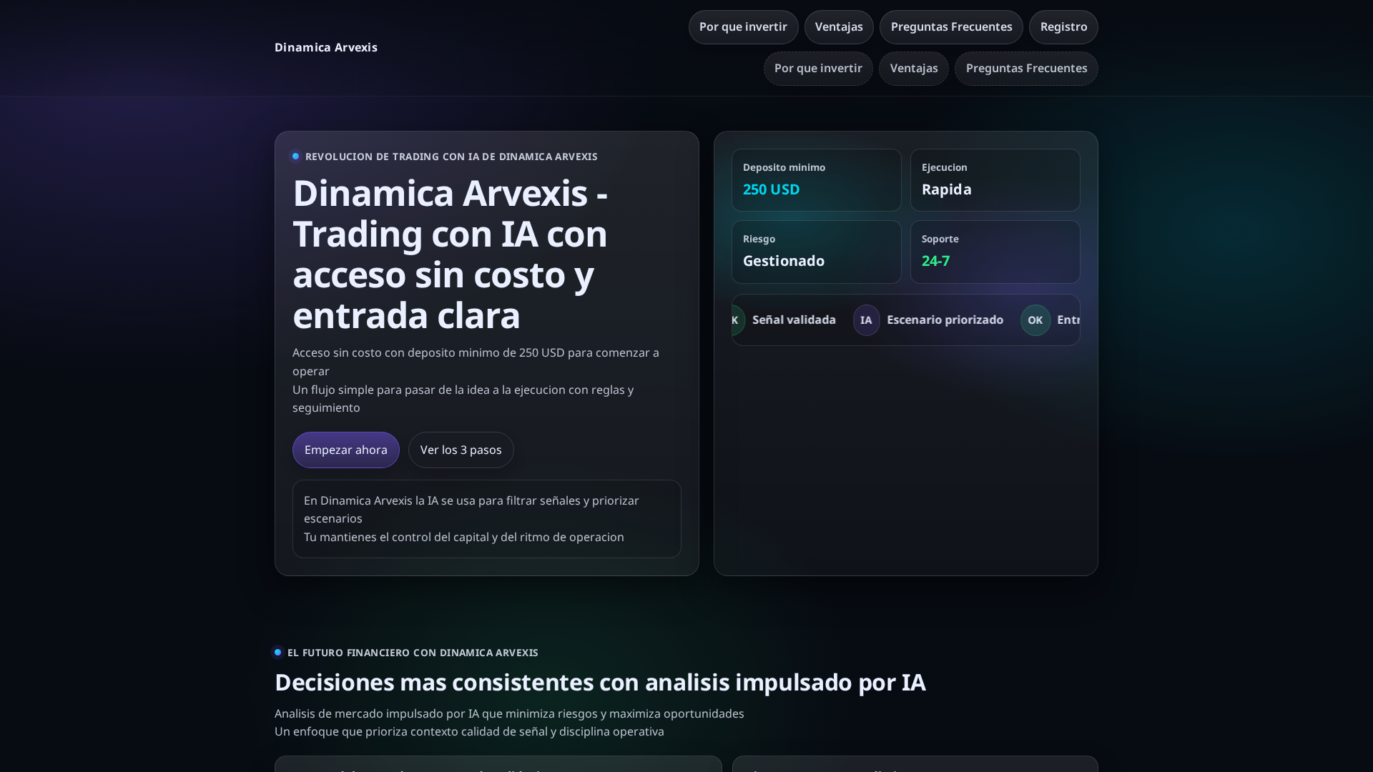Click the Ejecucion Rapida card
The width and height of the screenshot is (1373, 772).
(x=995, y=180)
